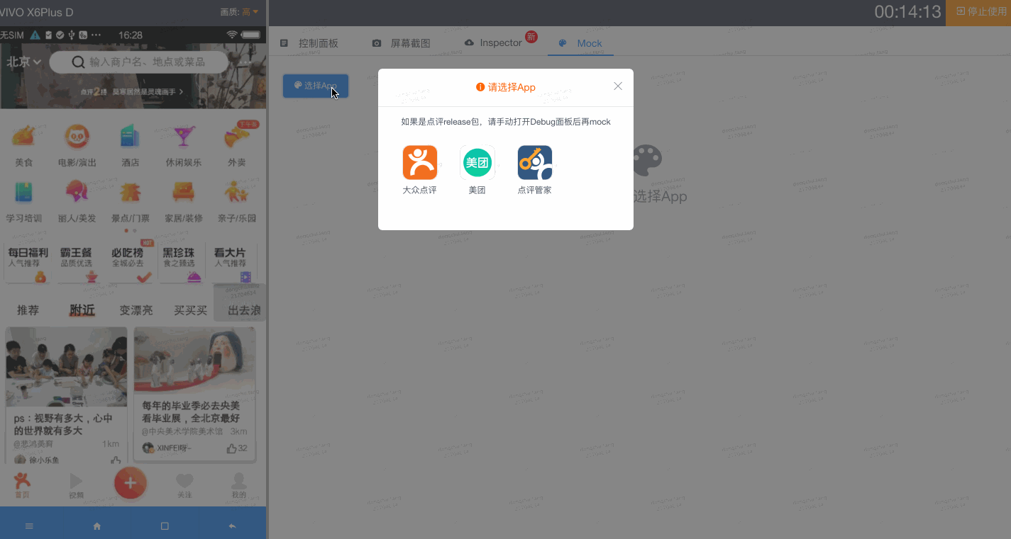The width and height of the screenshot is (1011, 539).
Task: Tap the 外卖 category icon
Action: click(236, 136)
